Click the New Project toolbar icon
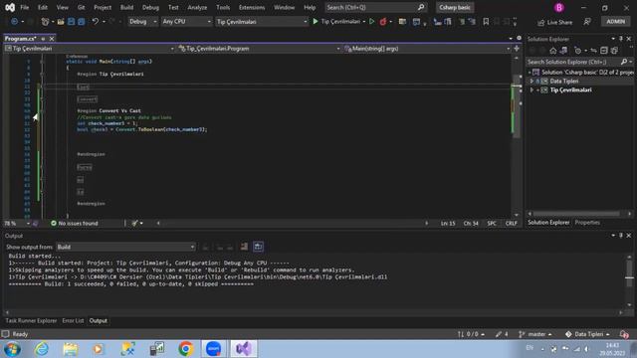Viewport: 637px width, 358px height. pyautogui.click(x=45, y=22)
